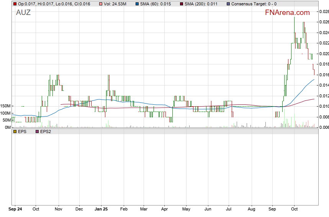The height and width of the screenshot is (217, 329).
Task: Select the 'Vol: 24.53M' legend text
Action: 115,4
